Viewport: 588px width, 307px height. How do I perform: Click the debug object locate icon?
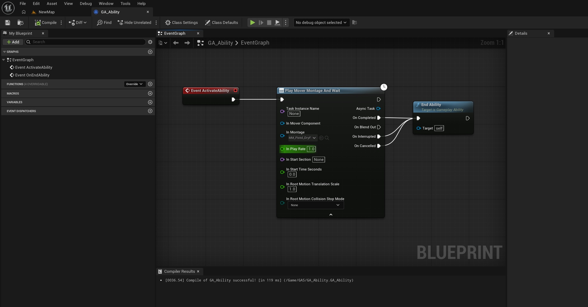(x=355, y=23)
